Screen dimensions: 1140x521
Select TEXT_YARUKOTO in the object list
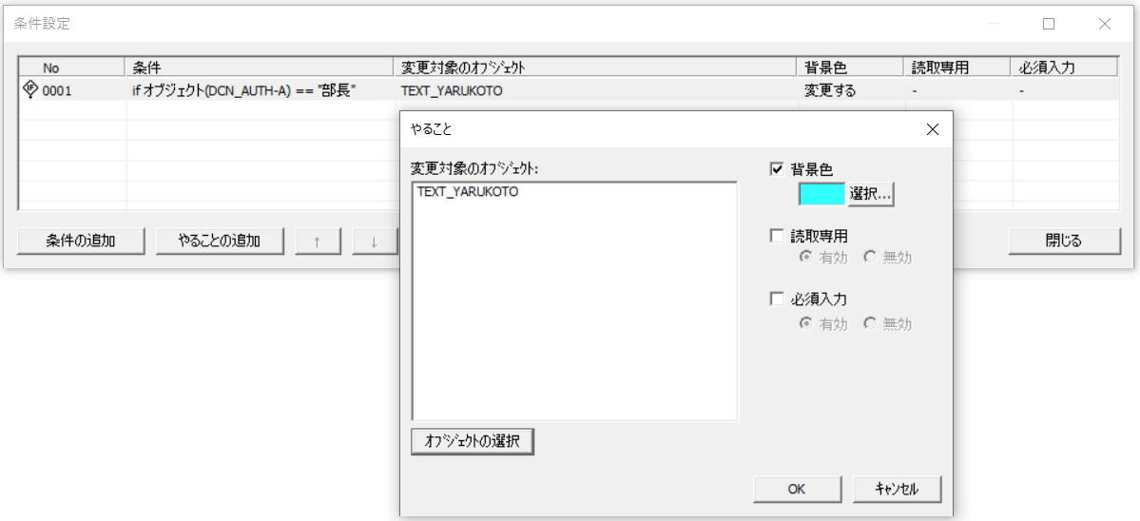click(x=468, y=193)
